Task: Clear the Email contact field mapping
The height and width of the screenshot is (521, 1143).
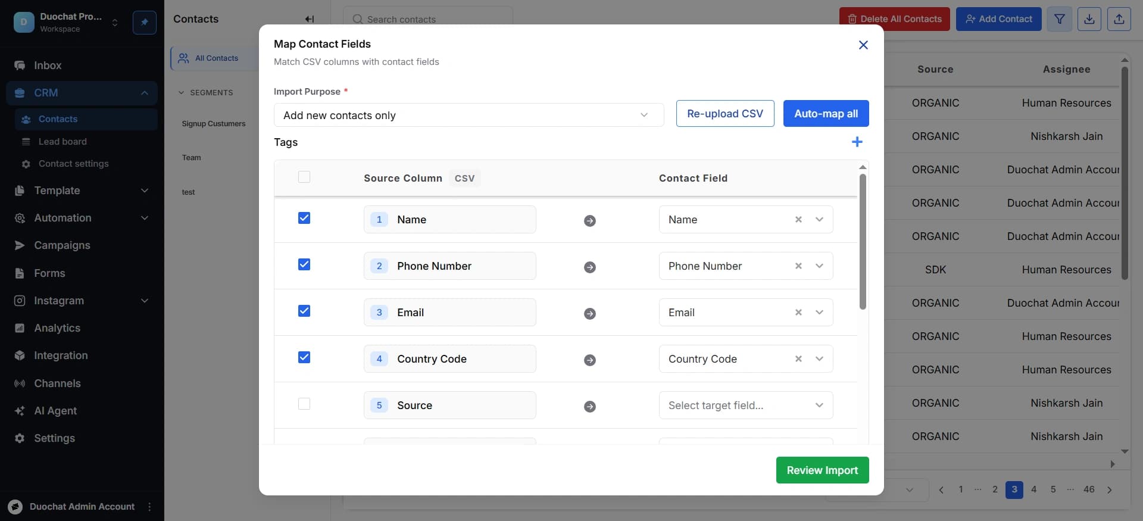Action: click(x=798, y=313)
